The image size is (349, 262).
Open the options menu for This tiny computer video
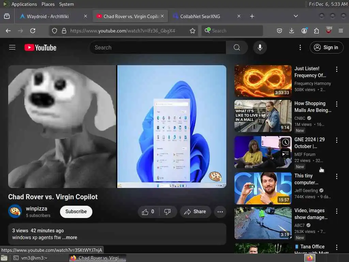[336, 176]
